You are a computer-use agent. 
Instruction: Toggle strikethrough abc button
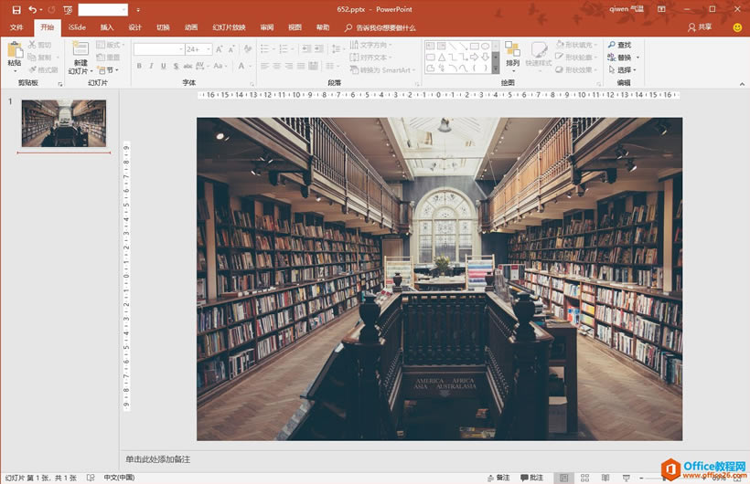(x=187, y=66)
